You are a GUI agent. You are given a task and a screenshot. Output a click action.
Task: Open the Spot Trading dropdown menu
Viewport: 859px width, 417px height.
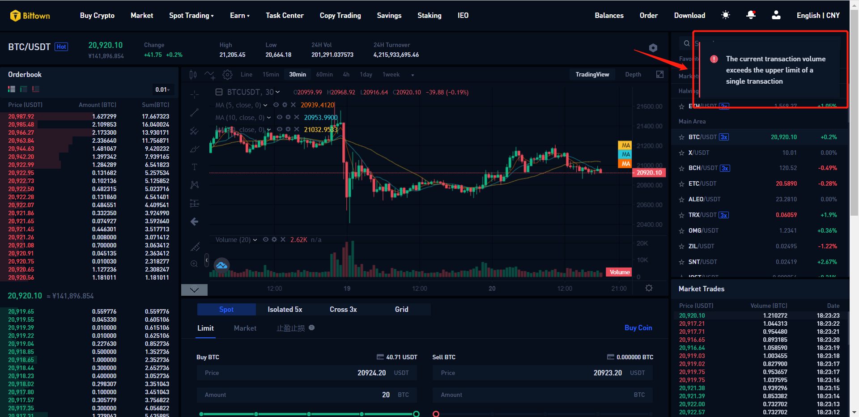click(x=191, y=15)
